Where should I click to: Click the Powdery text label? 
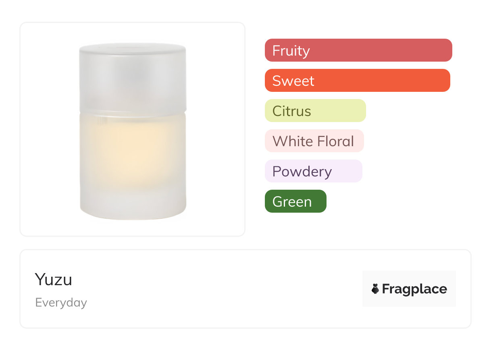[302, 172]
